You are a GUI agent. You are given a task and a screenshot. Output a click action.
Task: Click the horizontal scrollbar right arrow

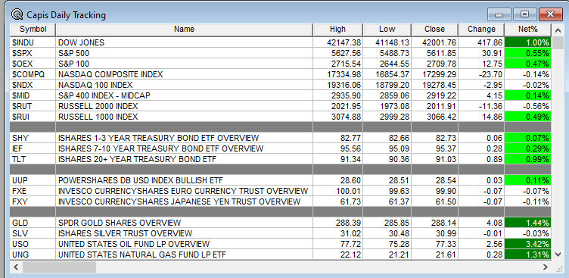tap(546, 267)
